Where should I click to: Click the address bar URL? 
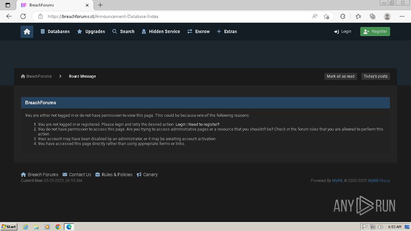(x=103, y=16)
